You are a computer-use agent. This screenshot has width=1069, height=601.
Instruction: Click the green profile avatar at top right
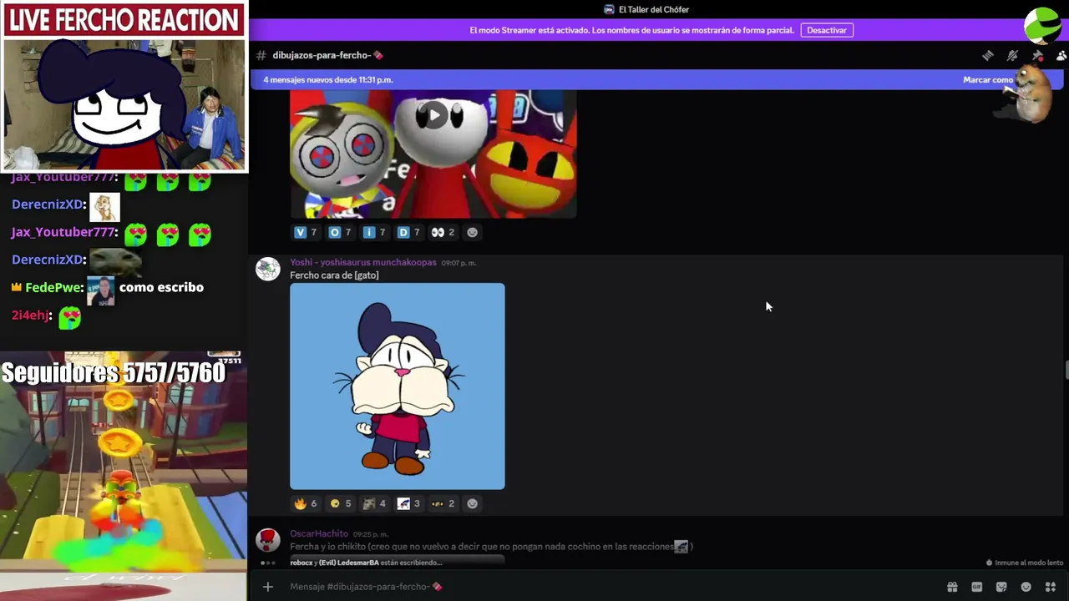click(x=1043, y=25)
